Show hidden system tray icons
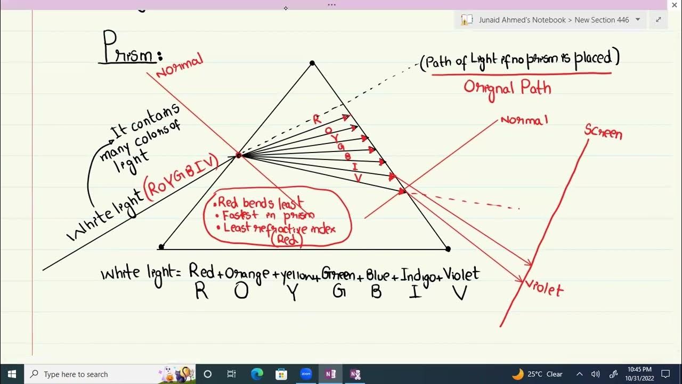Image resolution: width=682 pixels, height=384 pixels. tap(580, 374)
